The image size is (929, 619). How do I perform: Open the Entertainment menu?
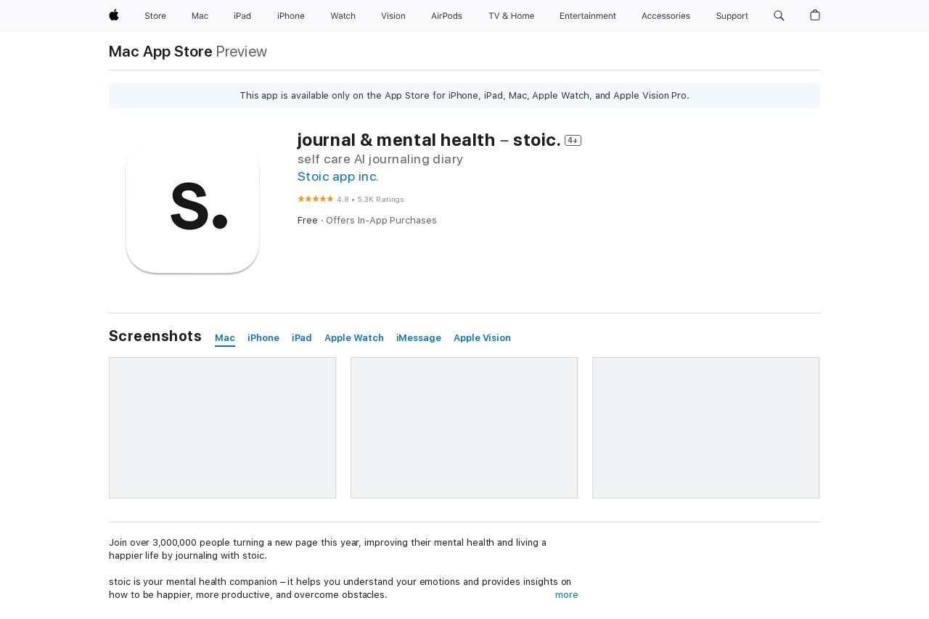(588, 16)
